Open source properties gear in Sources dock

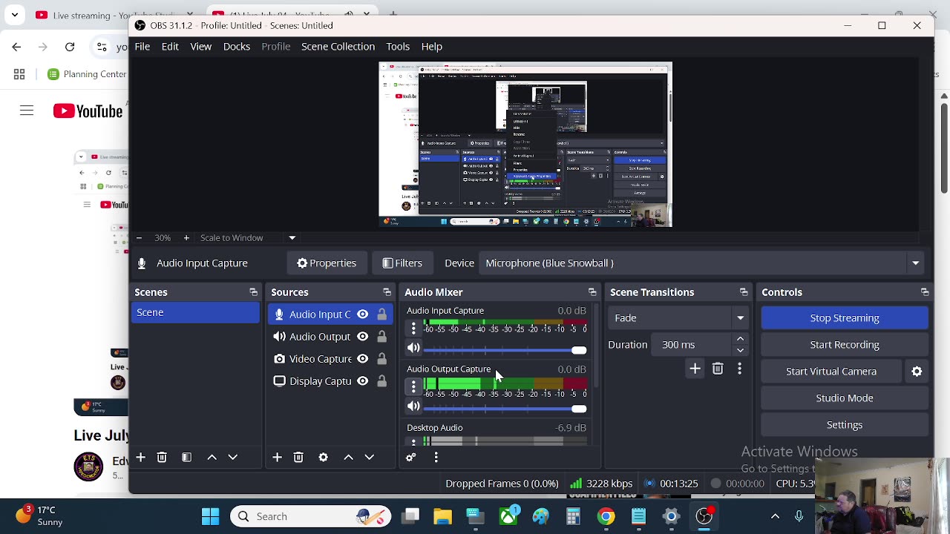323,458
